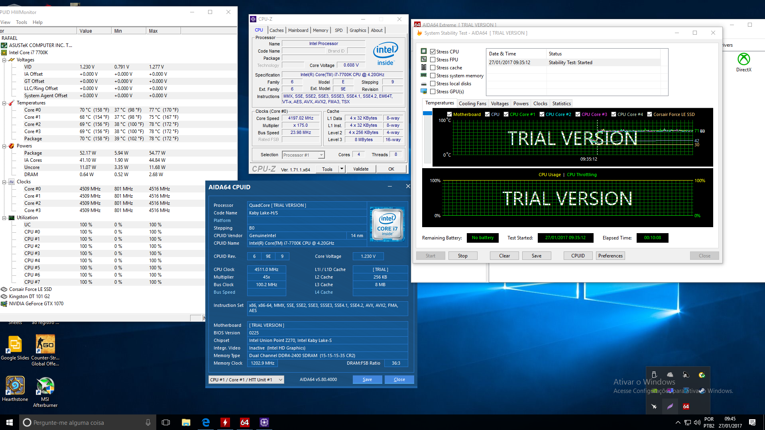The height and width of the screenshot is (430, 765).
Task: Open Google Slides desktop shortcut
Action: (15, 348)
